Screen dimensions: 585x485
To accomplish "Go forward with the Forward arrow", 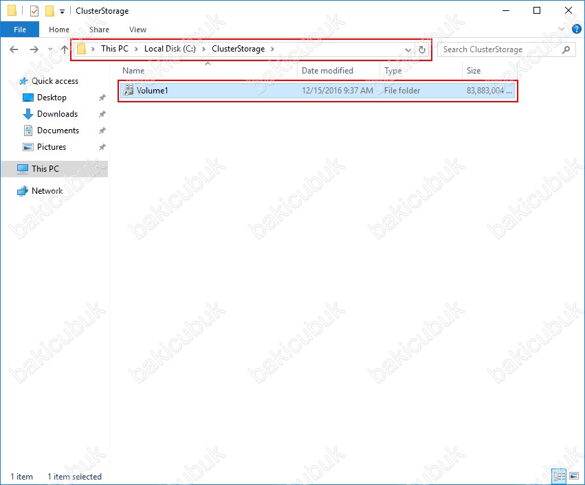I will (34, 49).
